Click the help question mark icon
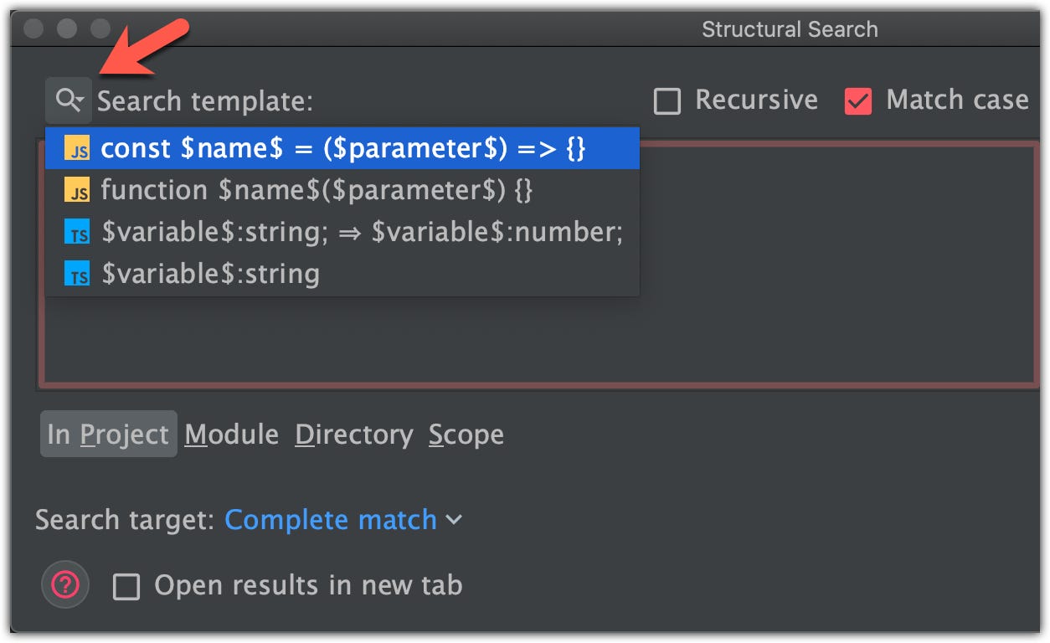Screen dimensions: 1050x643 65,584
